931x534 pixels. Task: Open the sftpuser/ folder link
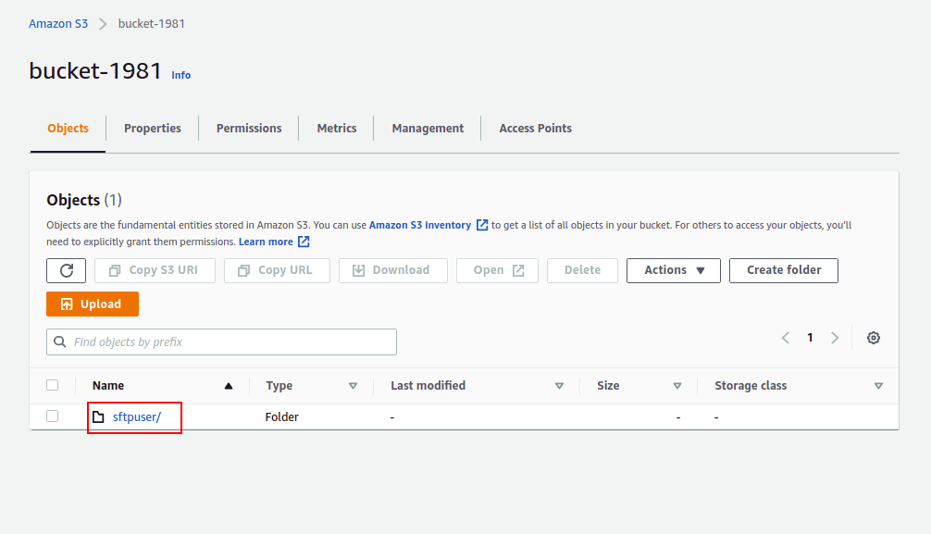(x=137, y=417)
